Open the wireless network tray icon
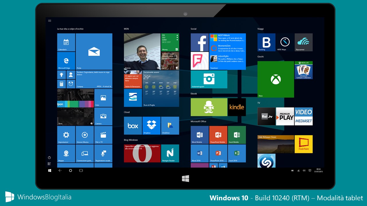 pos(298,171)
